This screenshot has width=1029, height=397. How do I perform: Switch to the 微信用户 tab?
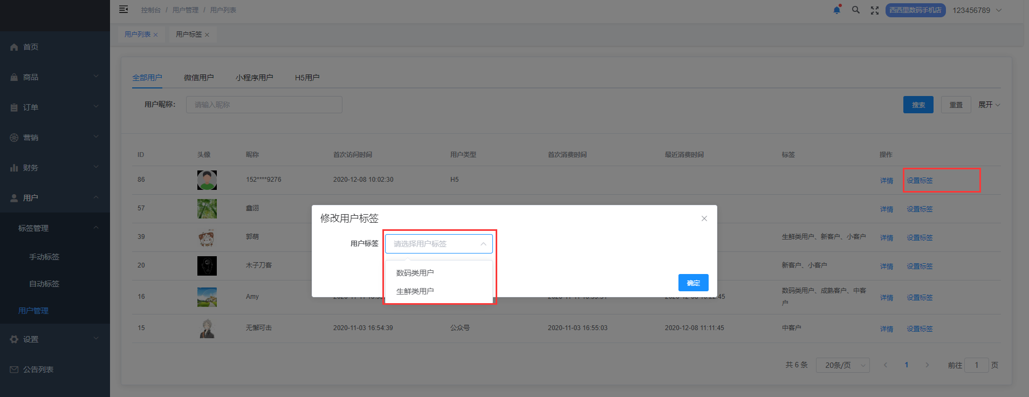pos(198,78)
